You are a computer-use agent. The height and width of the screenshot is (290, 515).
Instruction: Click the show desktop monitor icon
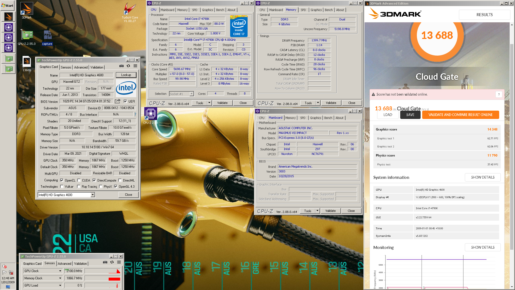point(8,287)
